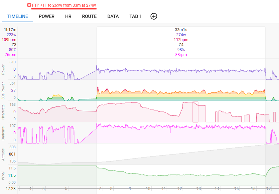Screen dimensions: 279x194
Task: Select the Wbal chart label
Action: [x=3, y=175]
